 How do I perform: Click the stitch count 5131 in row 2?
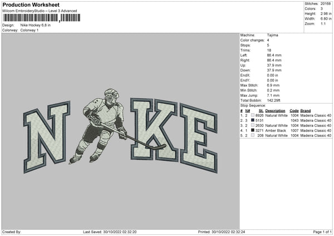[x=259, y=121]
